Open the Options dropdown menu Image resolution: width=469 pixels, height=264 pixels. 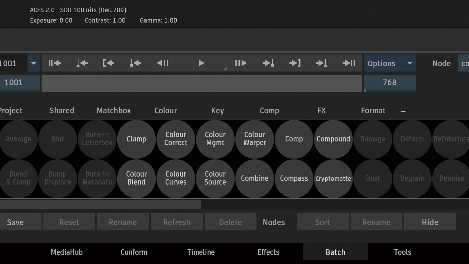point(390,63)
